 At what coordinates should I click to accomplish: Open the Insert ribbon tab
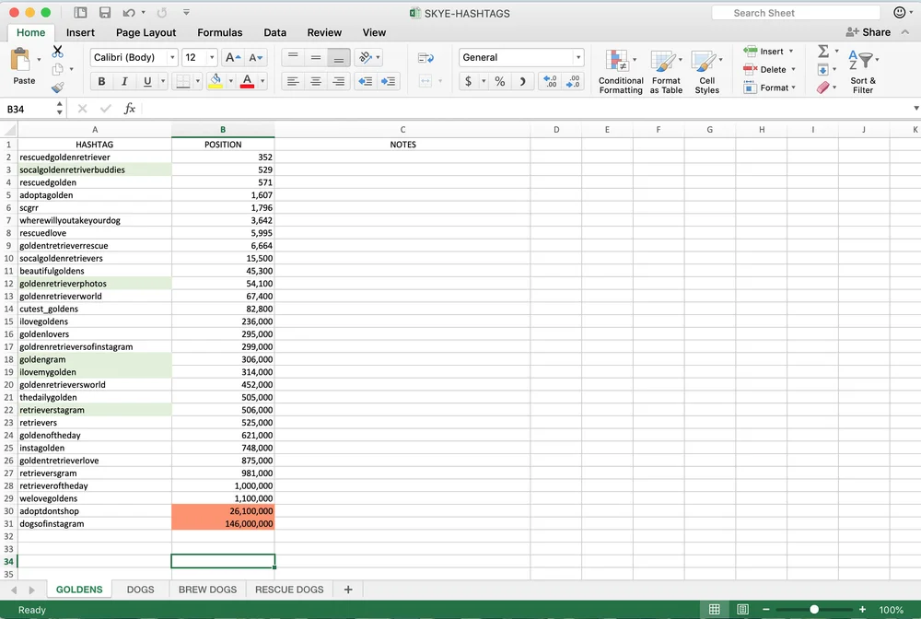point(80,33)
